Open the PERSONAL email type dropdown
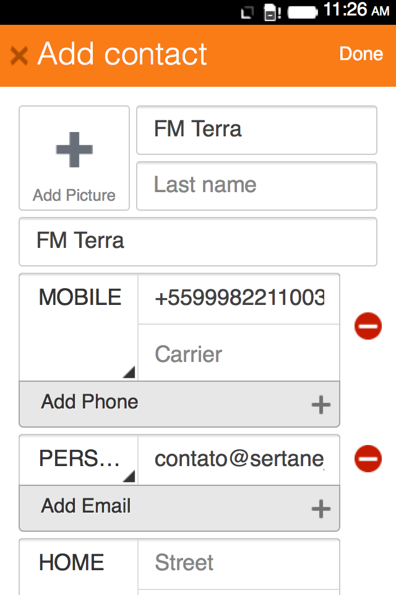This screenshot has height=595, width=396. [x=79, y=459]
